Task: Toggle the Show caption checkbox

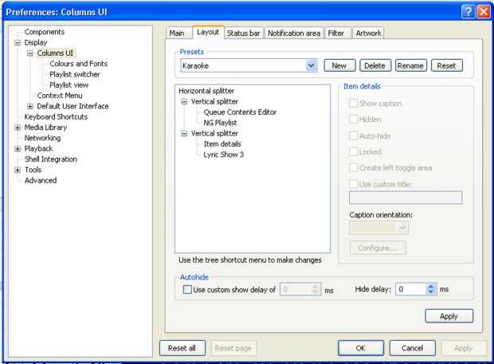Action: 354,104
